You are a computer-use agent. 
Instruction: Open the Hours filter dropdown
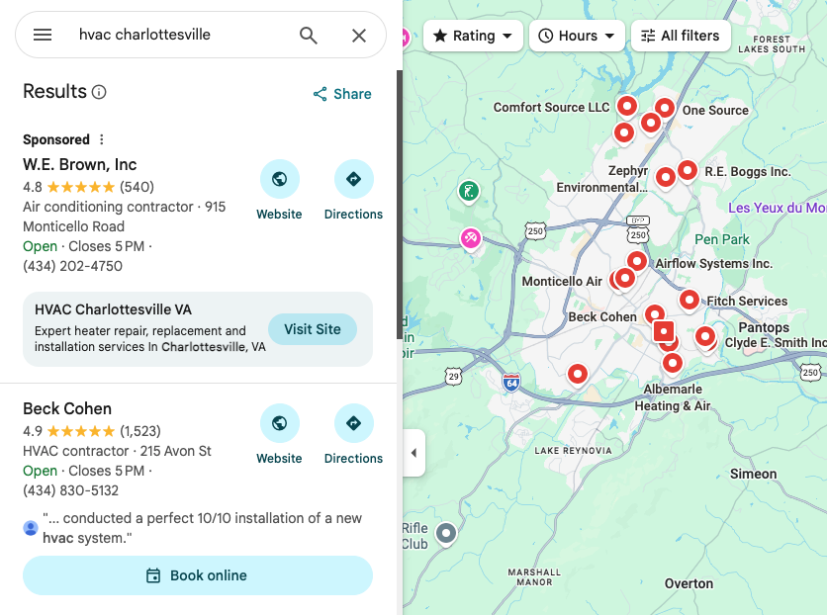pos(577,36)
